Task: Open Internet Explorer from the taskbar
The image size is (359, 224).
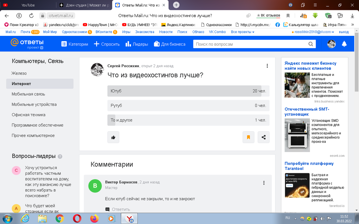Action: [25, 219]
